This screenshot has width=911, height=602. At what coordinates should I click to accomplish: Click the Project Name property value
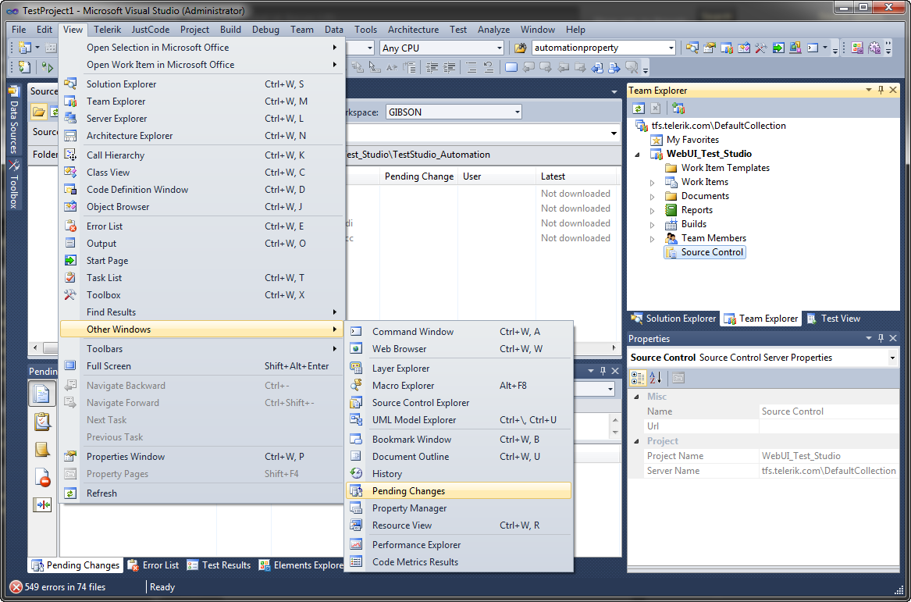(x=828, y=456)
